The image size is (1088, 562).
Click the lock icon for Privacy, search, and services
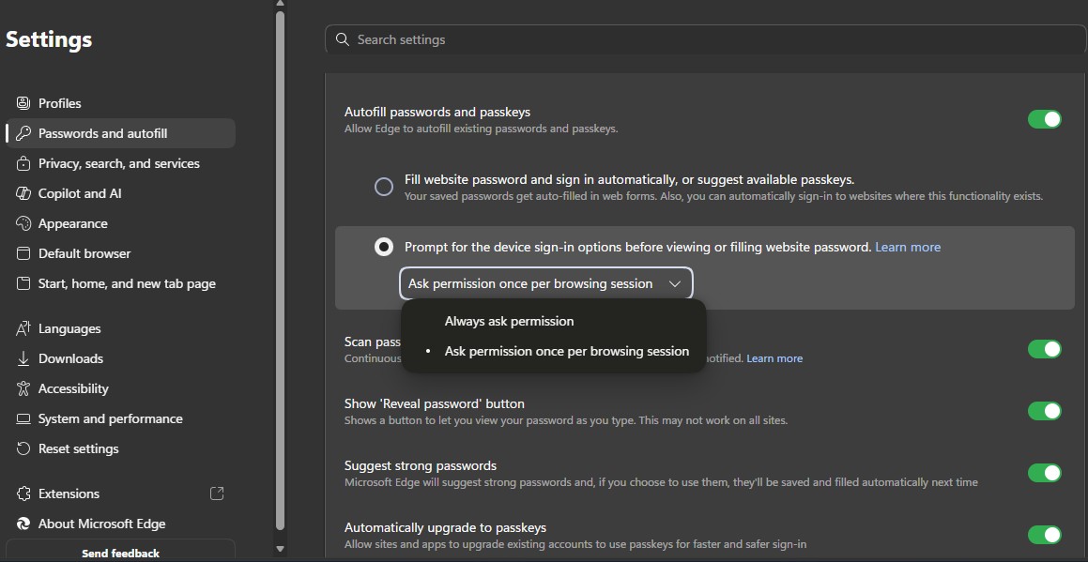23,164
